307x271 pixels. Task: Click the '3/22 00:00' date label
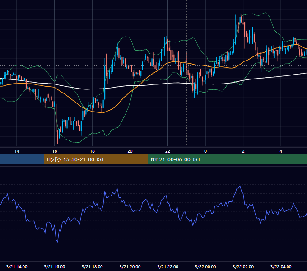[x=205, y=266]
